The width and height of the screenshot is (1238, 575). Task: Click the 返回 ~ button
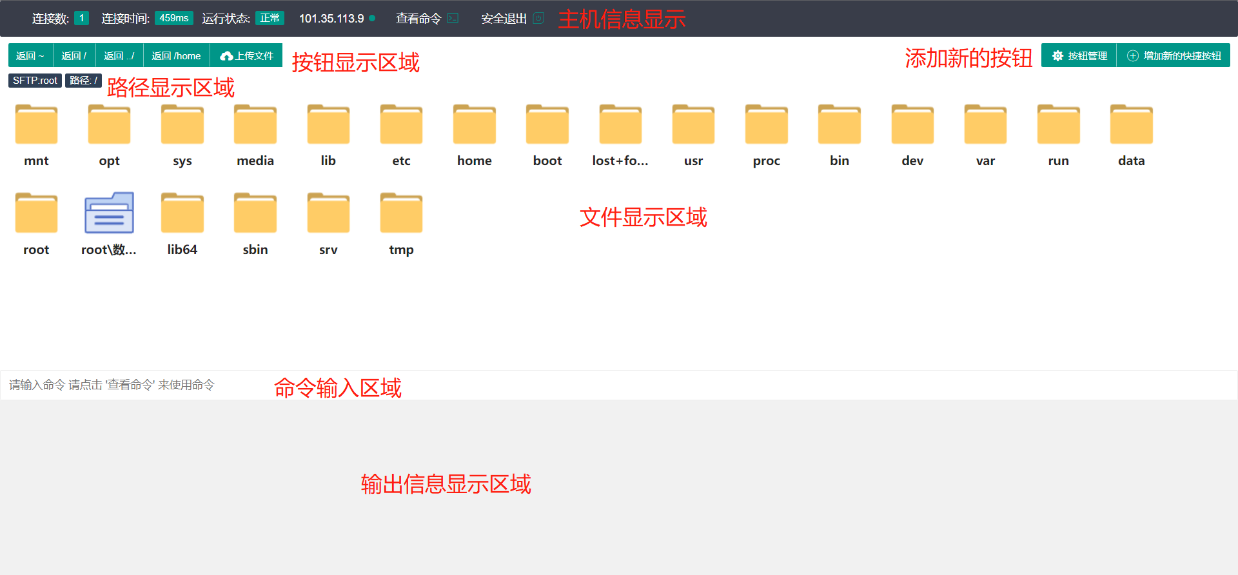[30, 55]
